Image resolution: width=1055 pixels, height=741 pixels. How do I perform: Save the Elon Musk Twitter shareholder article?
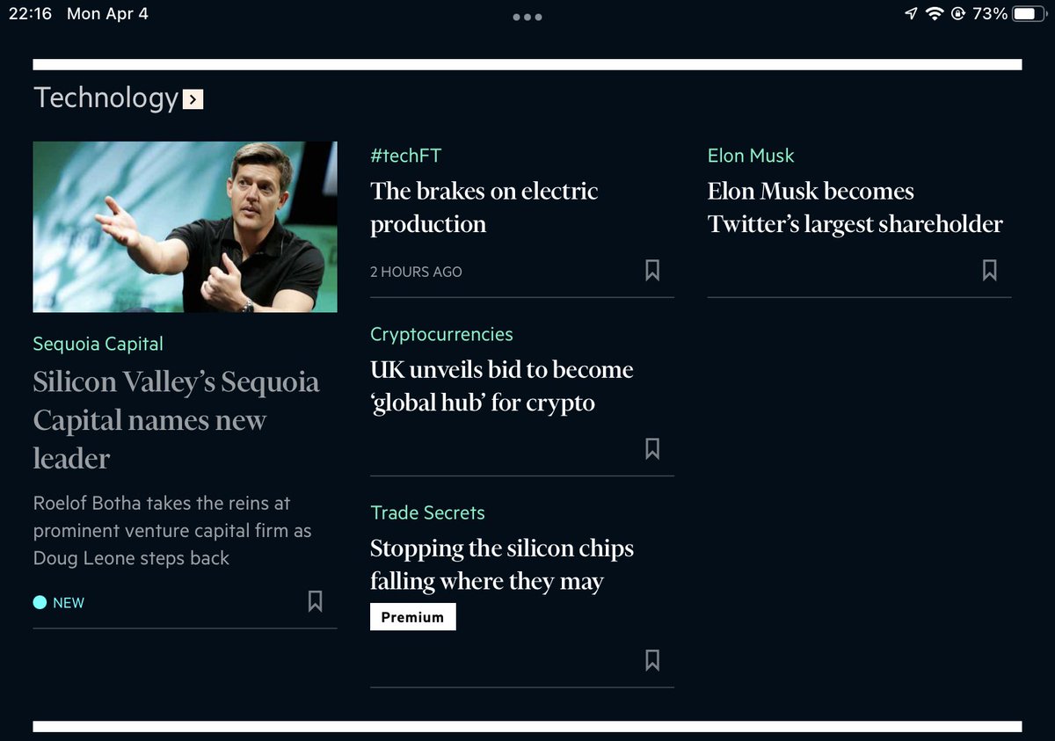click(x=989, y=270)
